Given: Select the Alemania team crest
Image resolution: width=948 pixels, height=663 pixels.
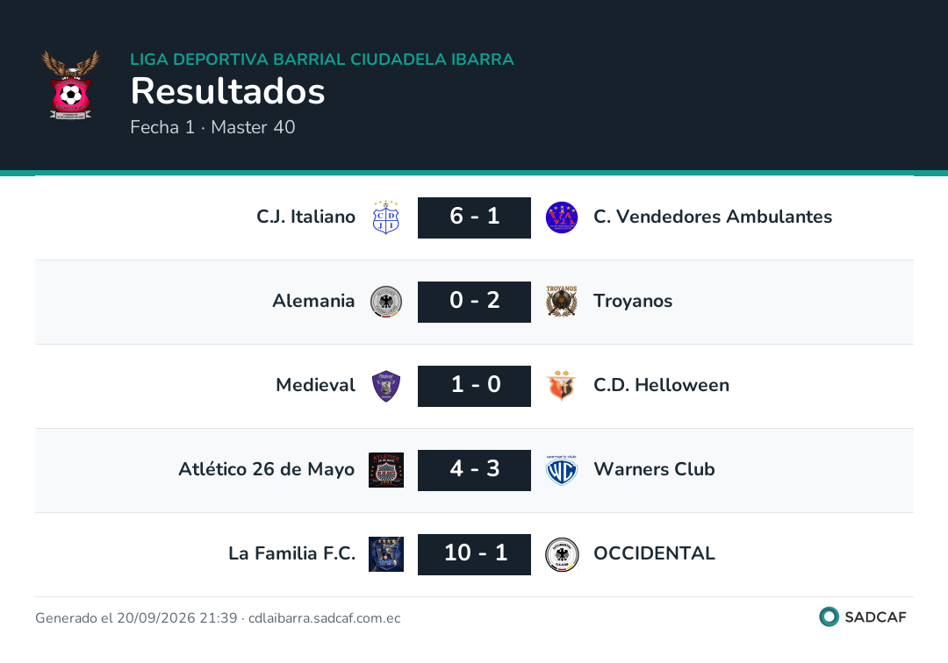Looking at the screenshot, I should (x=385, y=302).
